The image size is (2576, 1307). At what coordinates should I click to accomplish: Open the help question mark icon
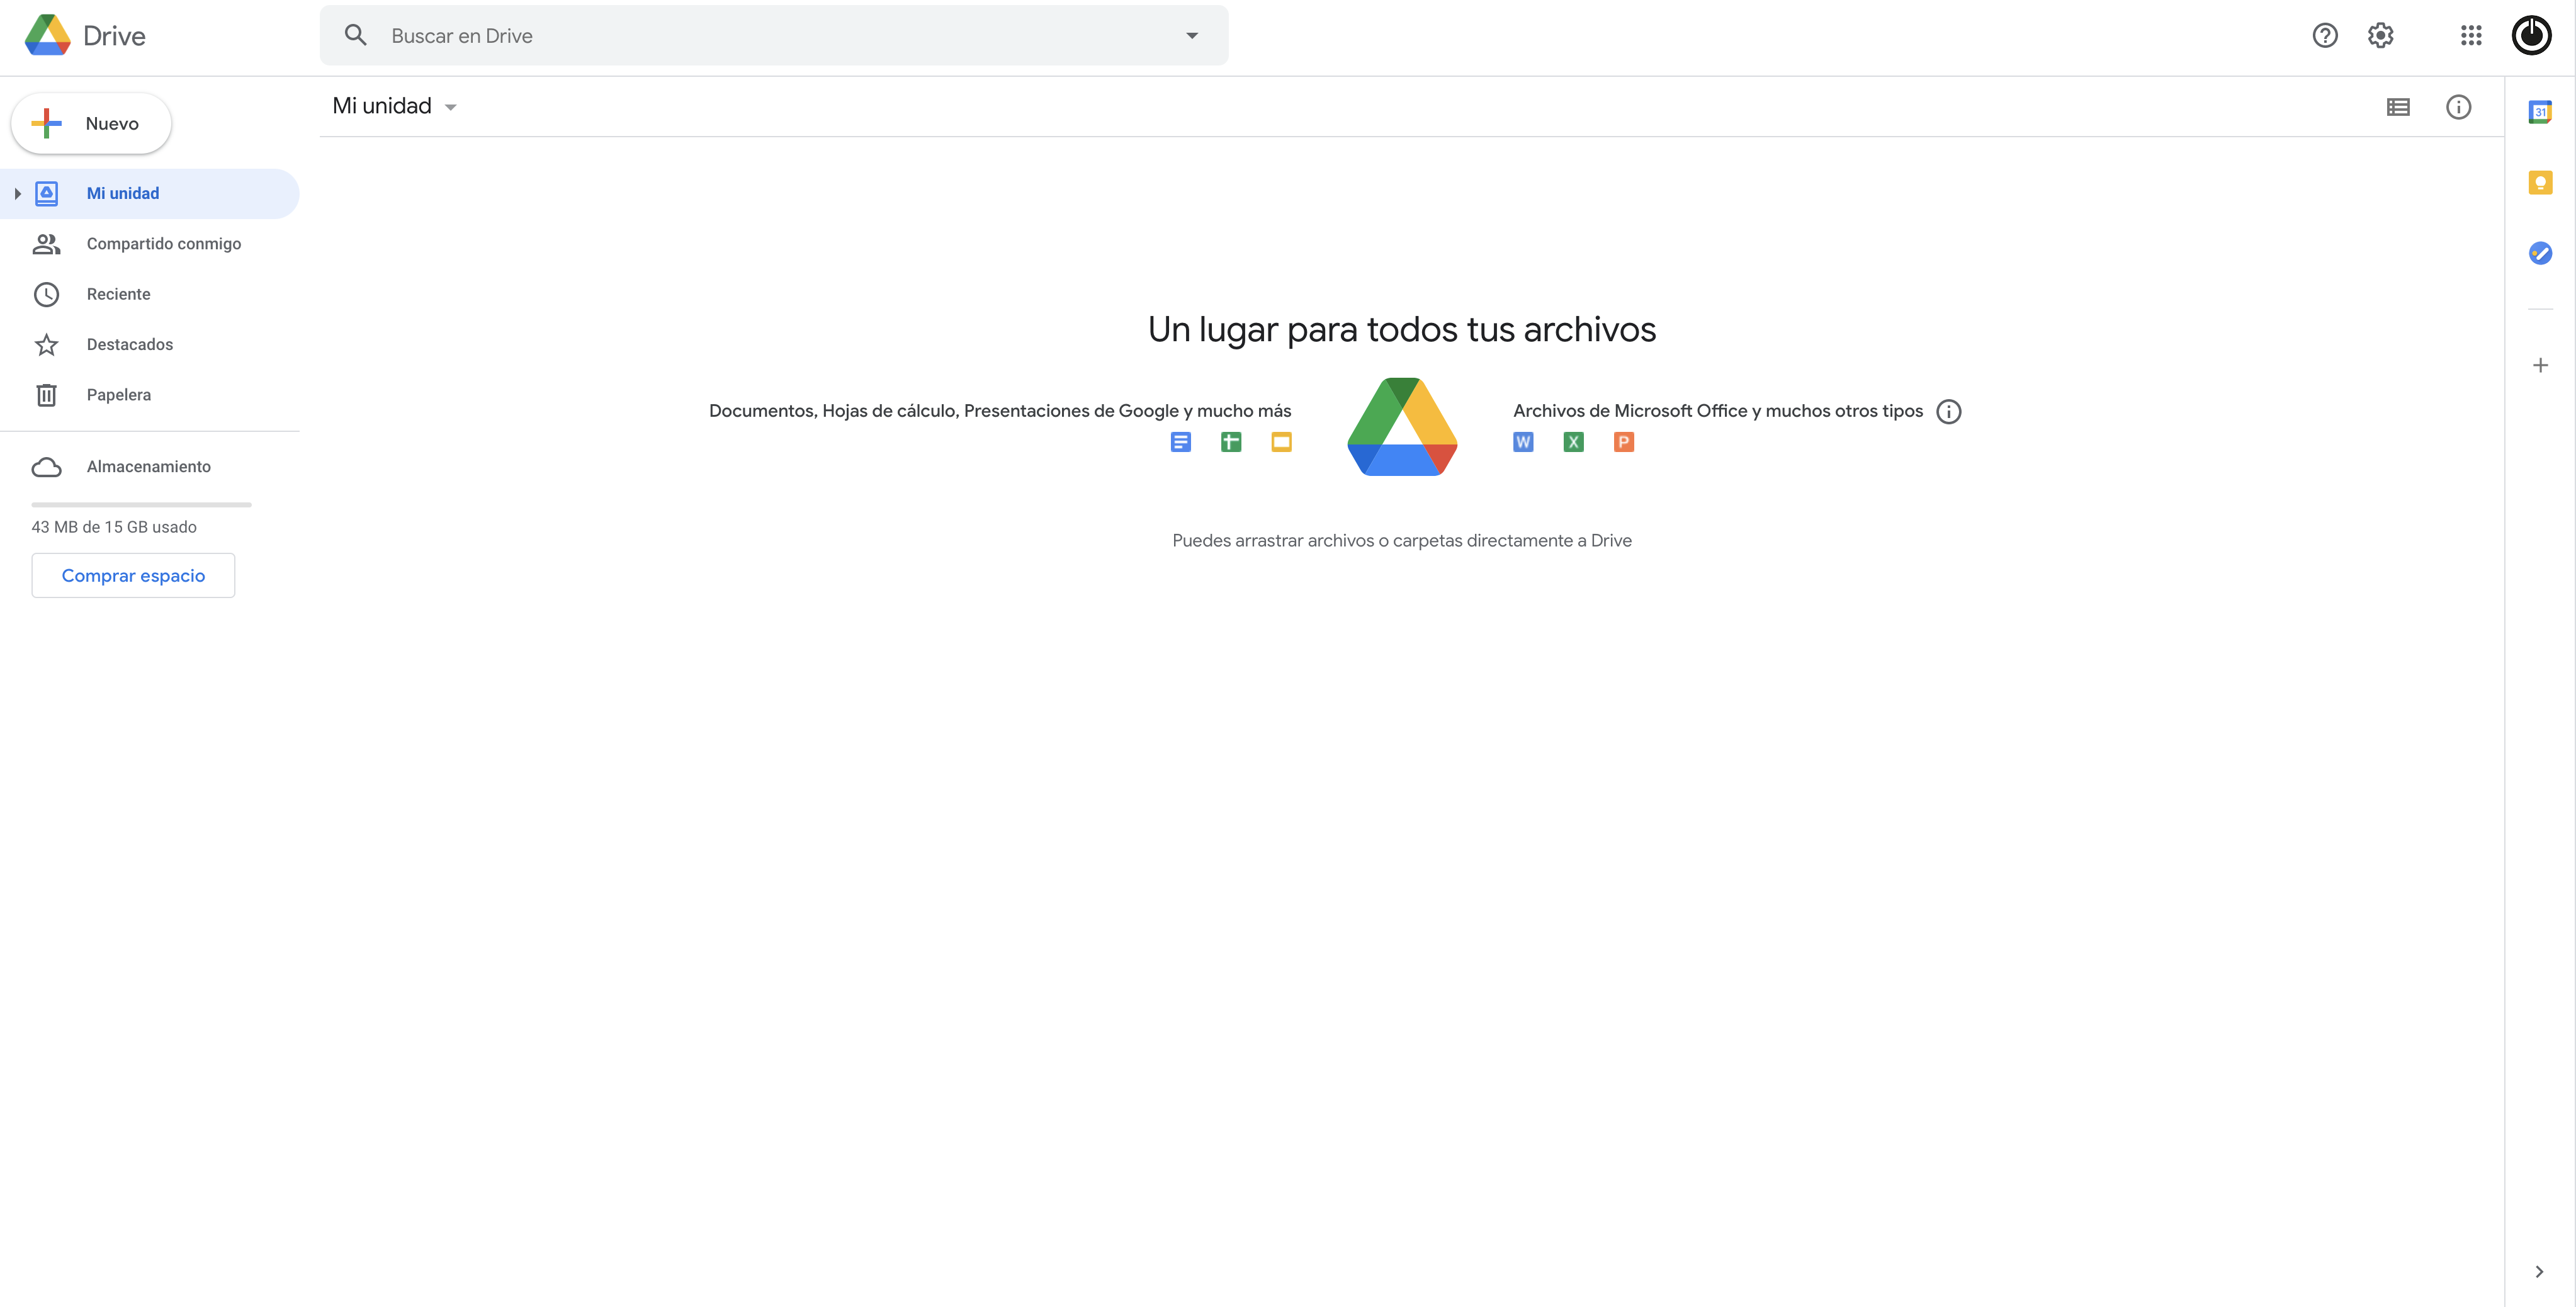point(2325,36)
